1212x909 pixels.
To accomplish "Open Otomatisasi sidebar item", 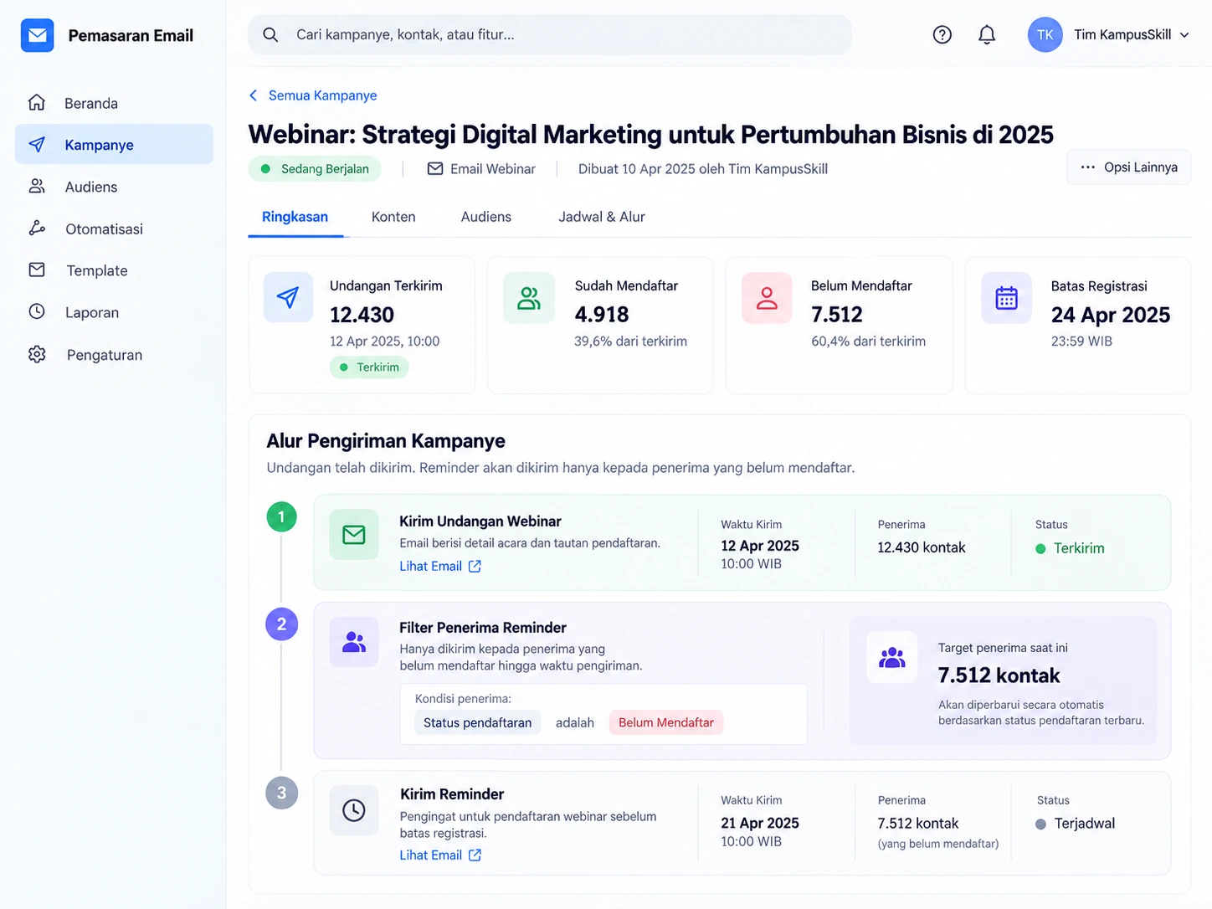I will [x=114, y=229].
